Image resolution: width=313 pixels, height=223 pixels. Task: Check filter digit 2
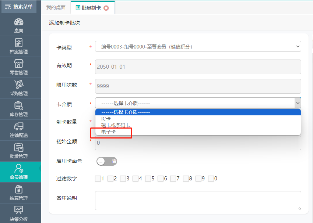[110, 179]
